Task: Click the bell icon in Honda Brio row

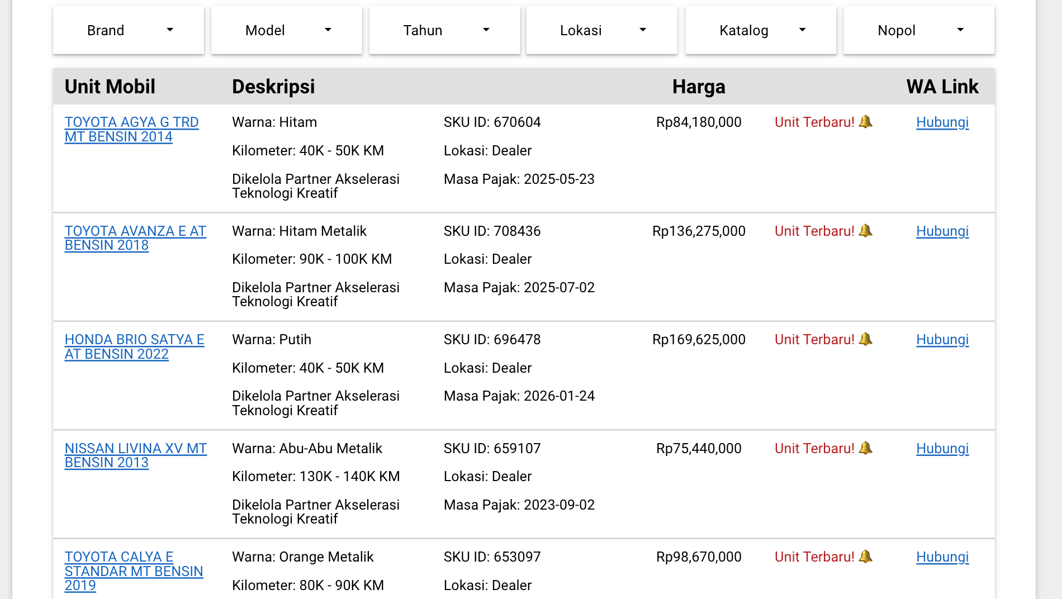Action: point(865,339)
